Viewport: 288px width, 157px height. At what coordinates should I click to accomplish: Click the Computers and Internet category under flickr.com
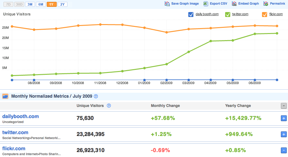[31, 154]
